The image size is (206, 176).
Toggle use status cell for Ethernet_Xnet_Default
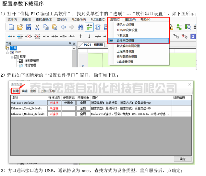point(68,108)
